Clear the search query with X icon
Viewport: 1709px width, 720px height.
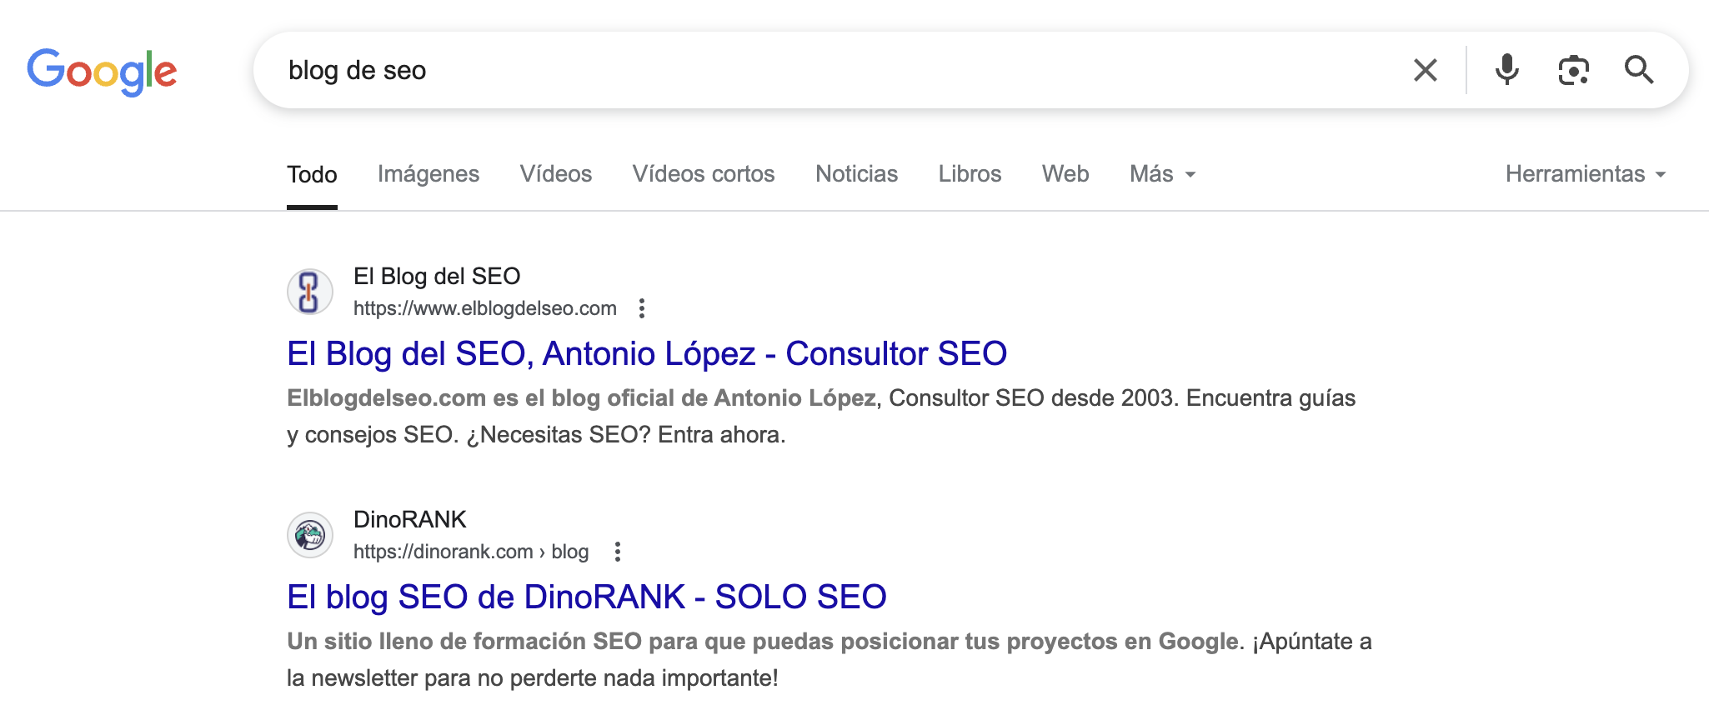coord(1426,71)
